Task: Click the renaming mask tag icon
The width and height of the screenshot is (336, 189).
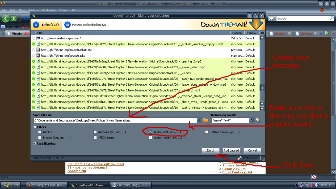Action: (x=258, y=120)
